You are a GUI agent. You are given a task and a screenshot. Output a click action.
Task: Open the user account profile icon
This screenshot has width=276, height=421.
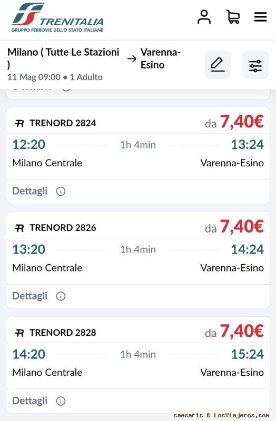tap(204, 17)
